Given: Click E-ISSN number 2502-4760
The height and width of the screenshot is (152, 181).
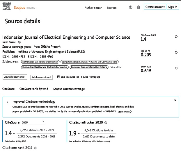Looking at the screenshot, I should [x=46, y=57].
